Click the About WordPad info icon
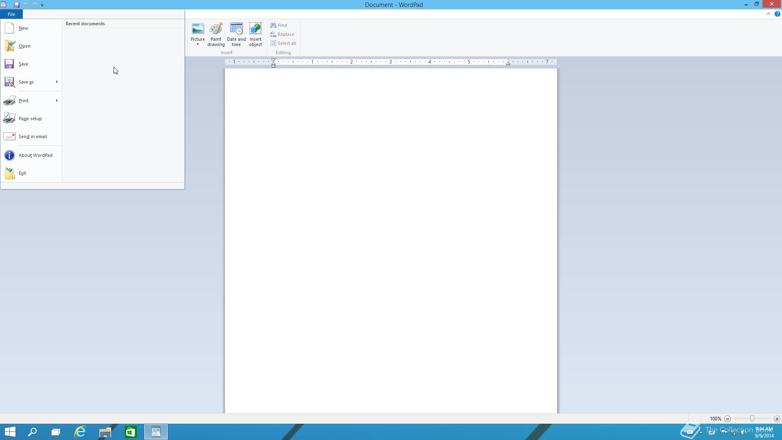782x440 pixels. click(9, 155)
